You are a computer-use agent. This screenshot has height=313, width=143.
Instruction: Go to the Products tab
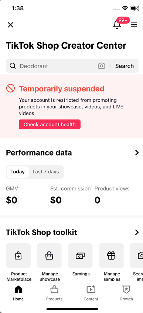pyautogui.click(x=54, y=293)
